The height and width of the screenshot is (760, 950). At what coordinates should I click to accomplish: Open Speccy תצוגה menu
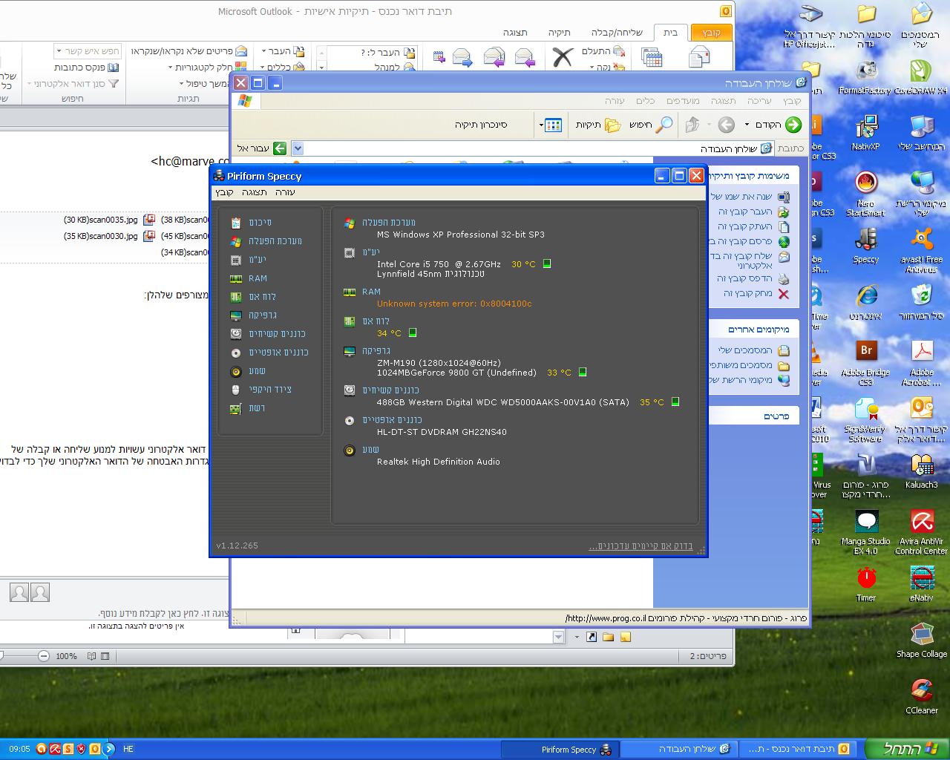pos(255,192)
